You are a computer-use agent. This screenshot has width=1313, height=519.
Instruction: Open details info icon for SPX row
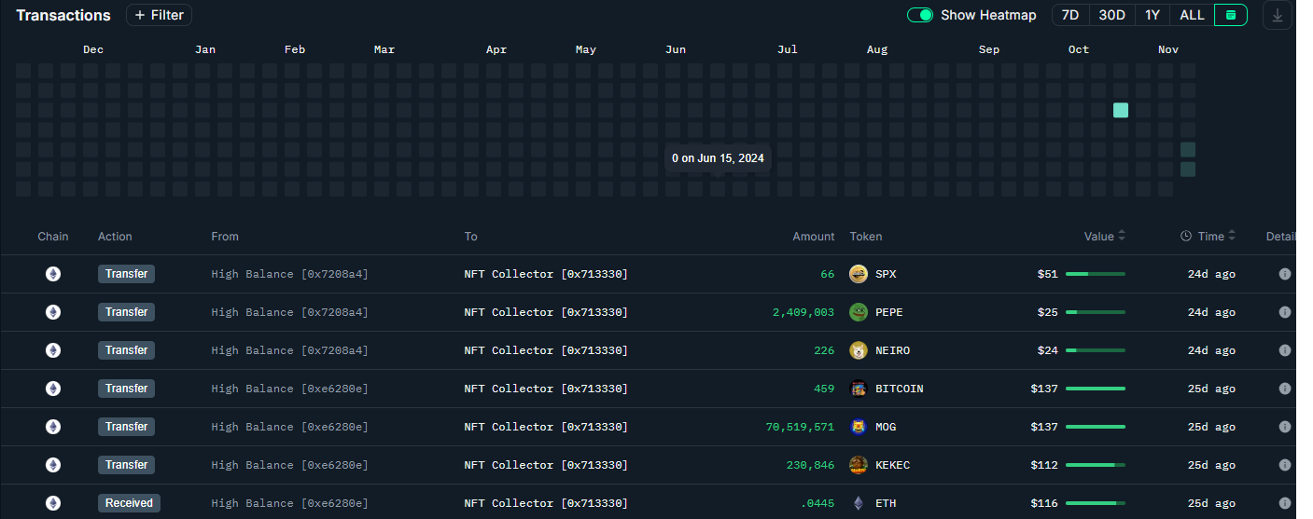point(1284,274)
